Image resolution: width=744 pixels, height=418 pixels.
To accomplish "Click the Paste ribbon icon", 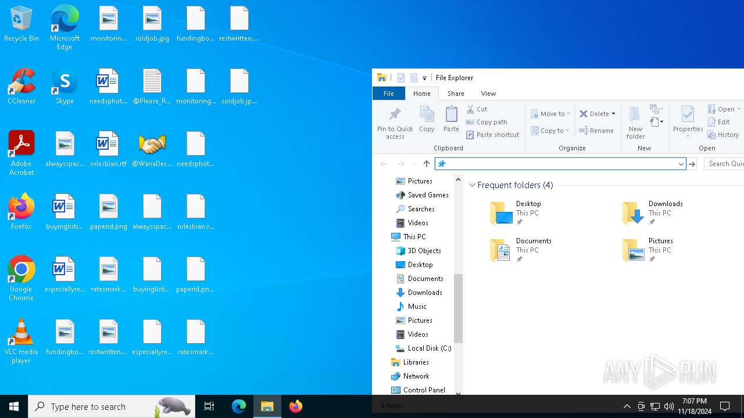I will coord(451,120).
